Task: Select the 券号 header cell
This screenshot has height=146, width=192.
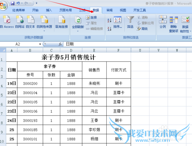Action: pyautogui.click(x=30, y=75)
